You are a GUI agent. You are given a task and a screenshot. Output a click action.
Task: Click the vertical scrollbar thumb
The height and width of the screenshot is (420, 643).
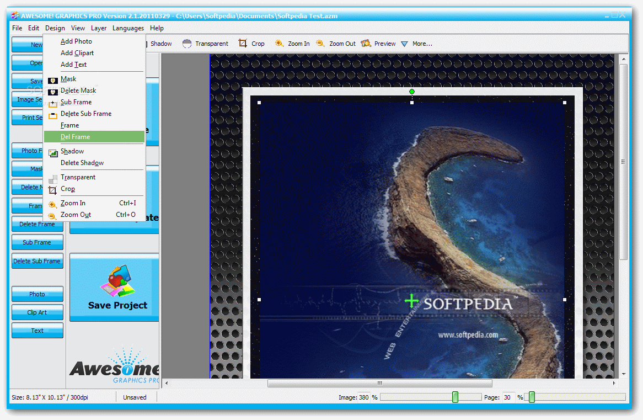pyautogui.click(x=623, y=162)
